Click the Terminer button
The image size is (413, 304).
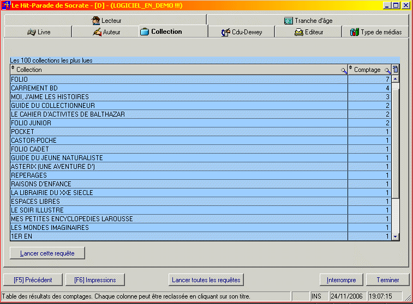click(388, 280)
